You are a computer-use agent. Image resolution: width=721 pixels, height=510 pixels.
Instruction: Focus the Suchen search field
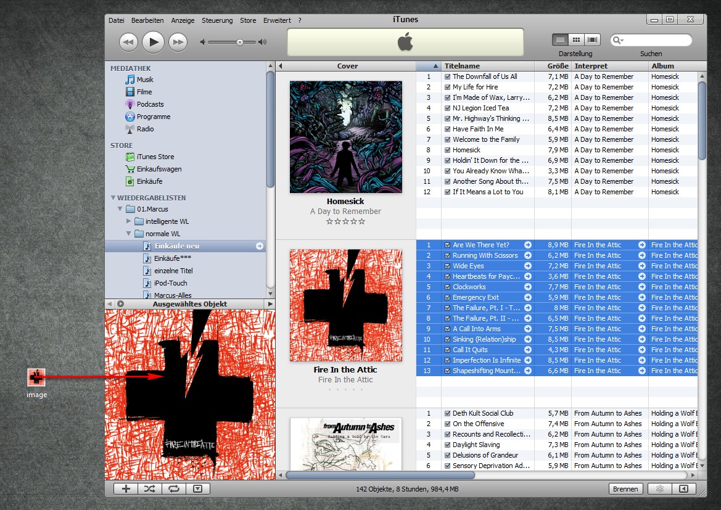(651, 41)
